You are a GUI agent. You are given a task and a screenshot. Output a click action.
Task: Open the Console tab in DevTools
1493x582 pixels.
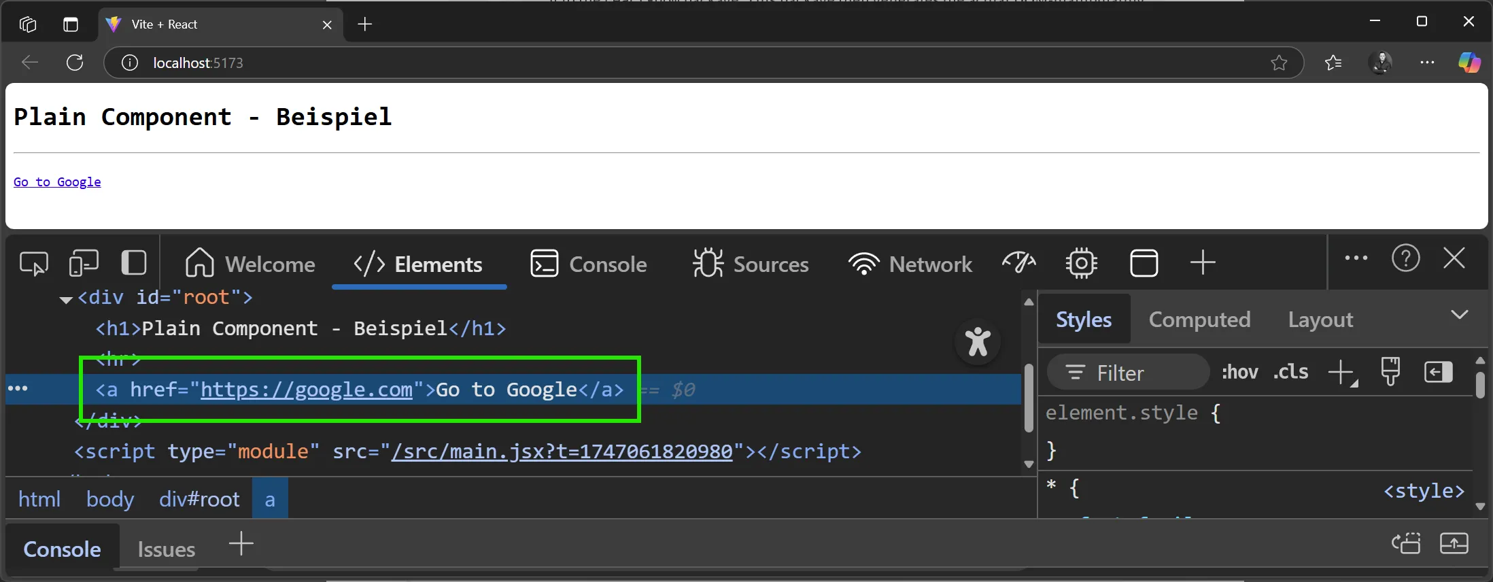588,264
